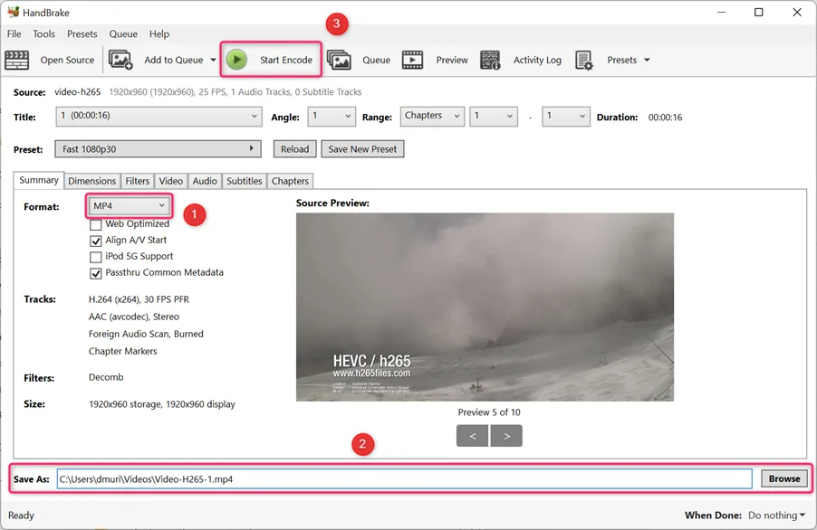This screenshot has width=817, height=530.
Task: Open the Queue icon in toolbar
Action: point(339,60)
